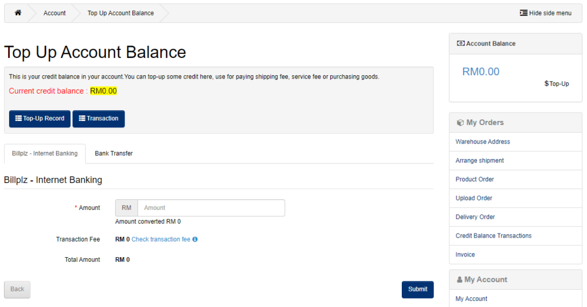The image size is (587, 307).
Task: Click the box icon next to My Orders
Action: (x=460, y=123)
